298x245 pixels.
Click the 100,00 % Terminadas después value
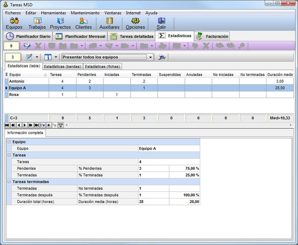(x=184, y=195)
